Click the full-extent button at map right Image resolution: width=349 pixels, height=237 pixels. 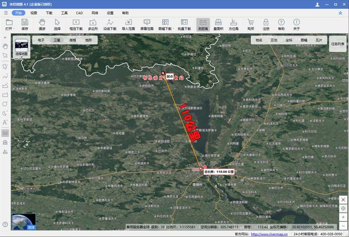(x=343, y=199)
